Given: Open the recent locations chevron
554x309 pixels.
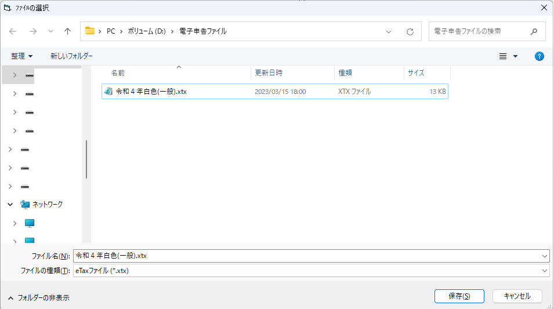Looking at the screenshot, I should click(x=50, y=31).
